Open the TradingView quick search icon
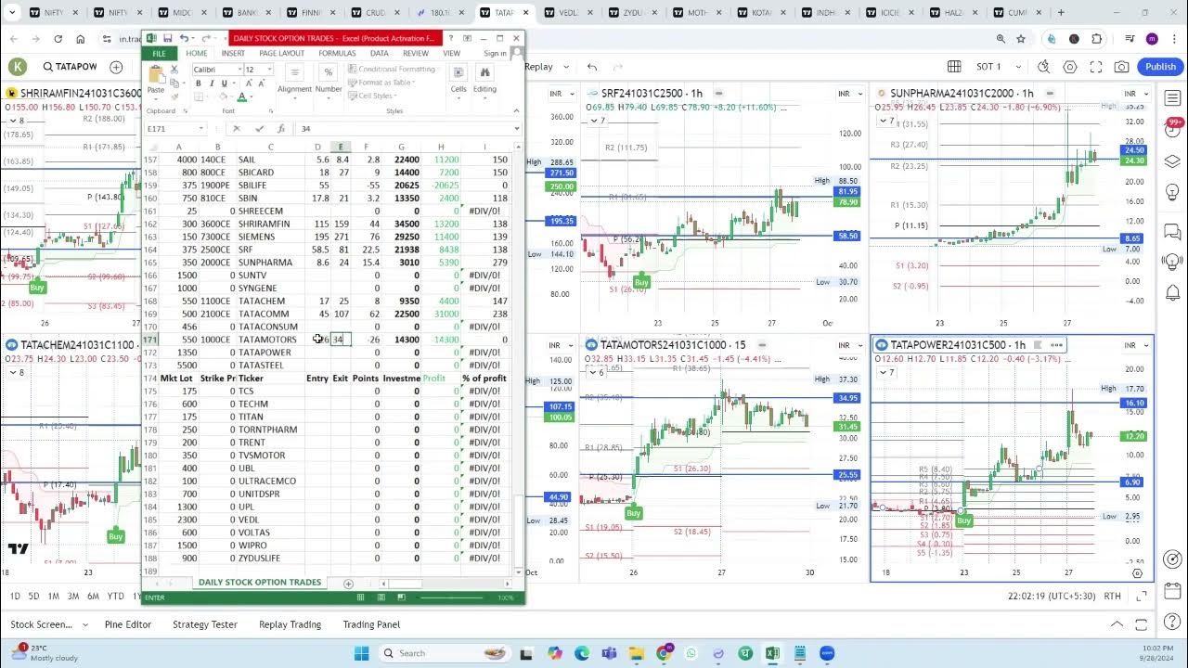This screenshot has width=1188, height=668. (x=1043, y=67)
